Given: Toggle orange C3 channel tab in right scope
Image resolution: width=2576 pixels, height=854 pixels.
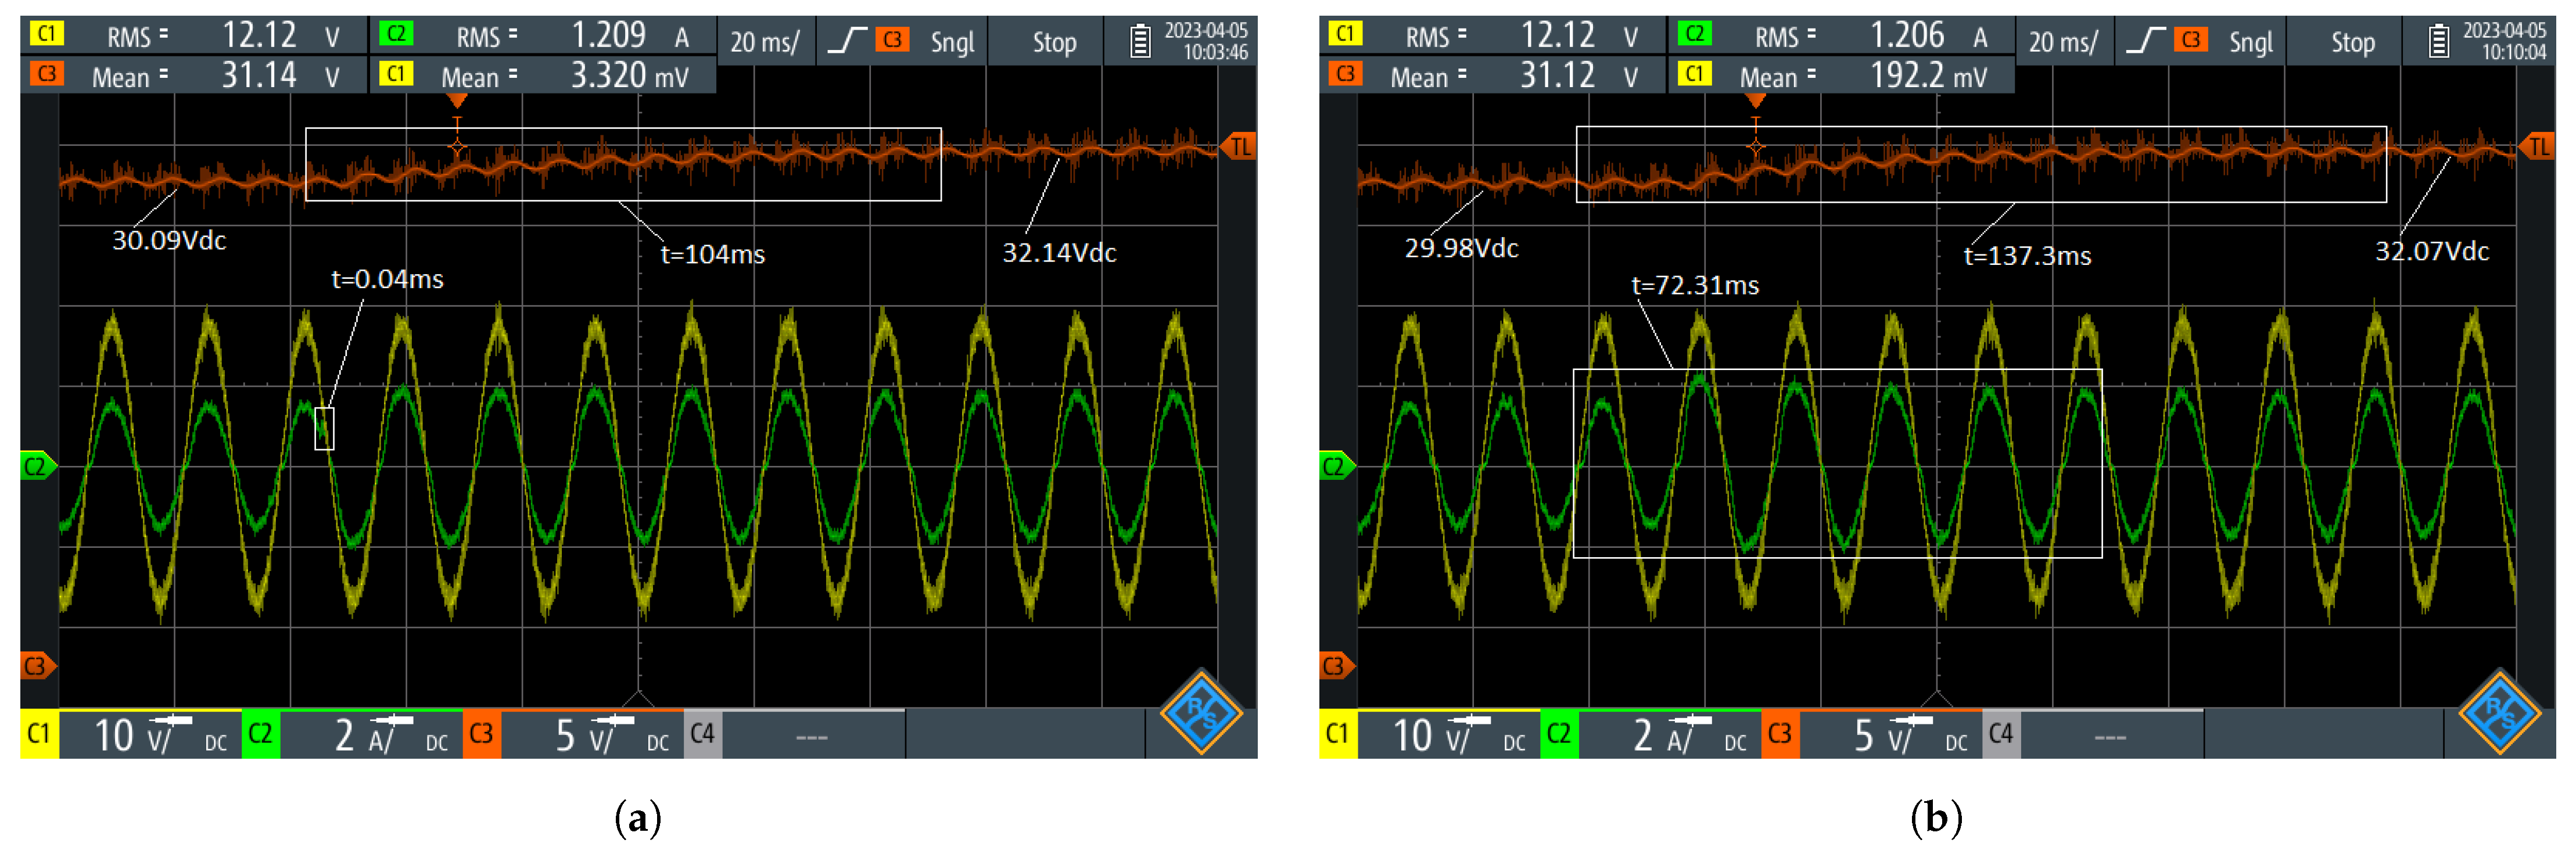Looking at the screenshot, I should pyautogui.click(x=1780, y=734).
